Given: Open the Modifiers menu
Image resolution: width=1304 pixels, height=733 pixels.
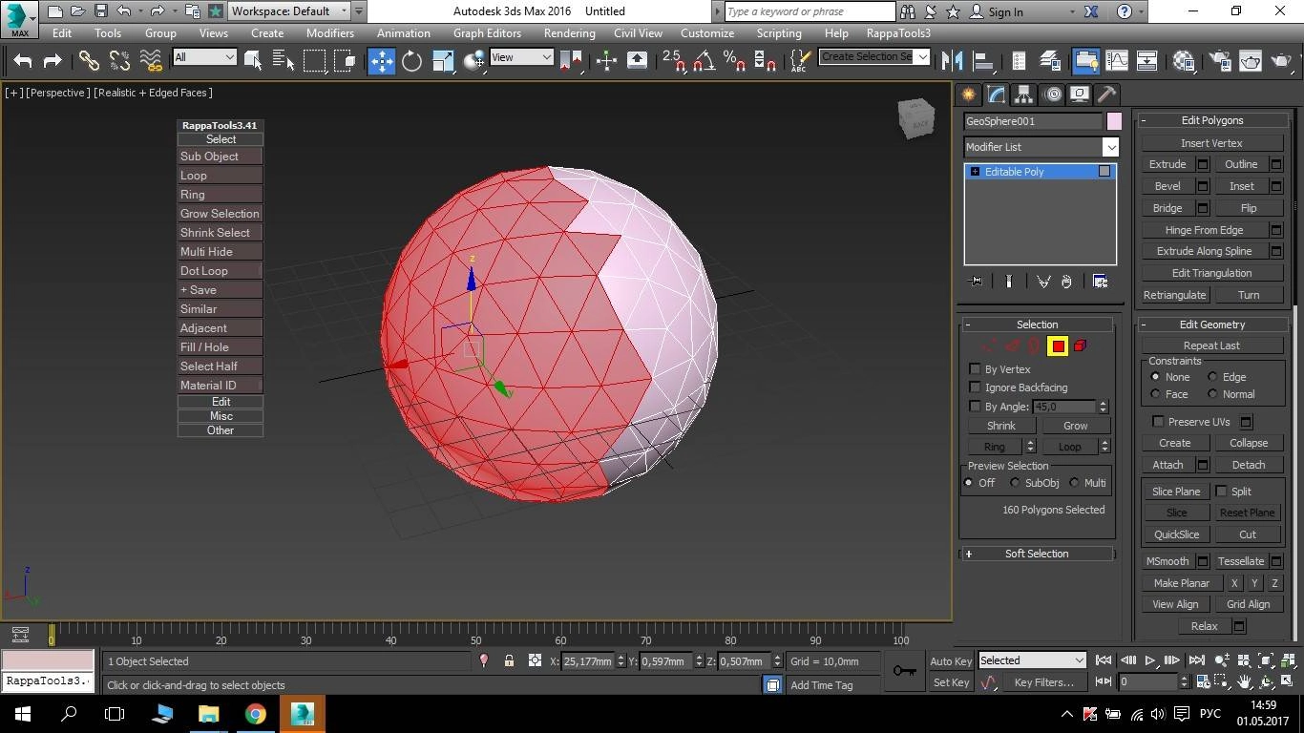Looking at the screenshot, I should 330,32.
